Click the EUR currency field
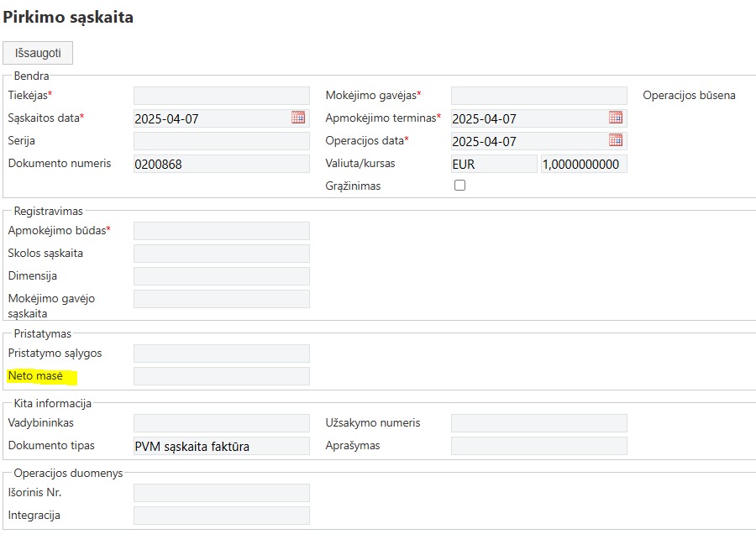 tap(494, 164)
